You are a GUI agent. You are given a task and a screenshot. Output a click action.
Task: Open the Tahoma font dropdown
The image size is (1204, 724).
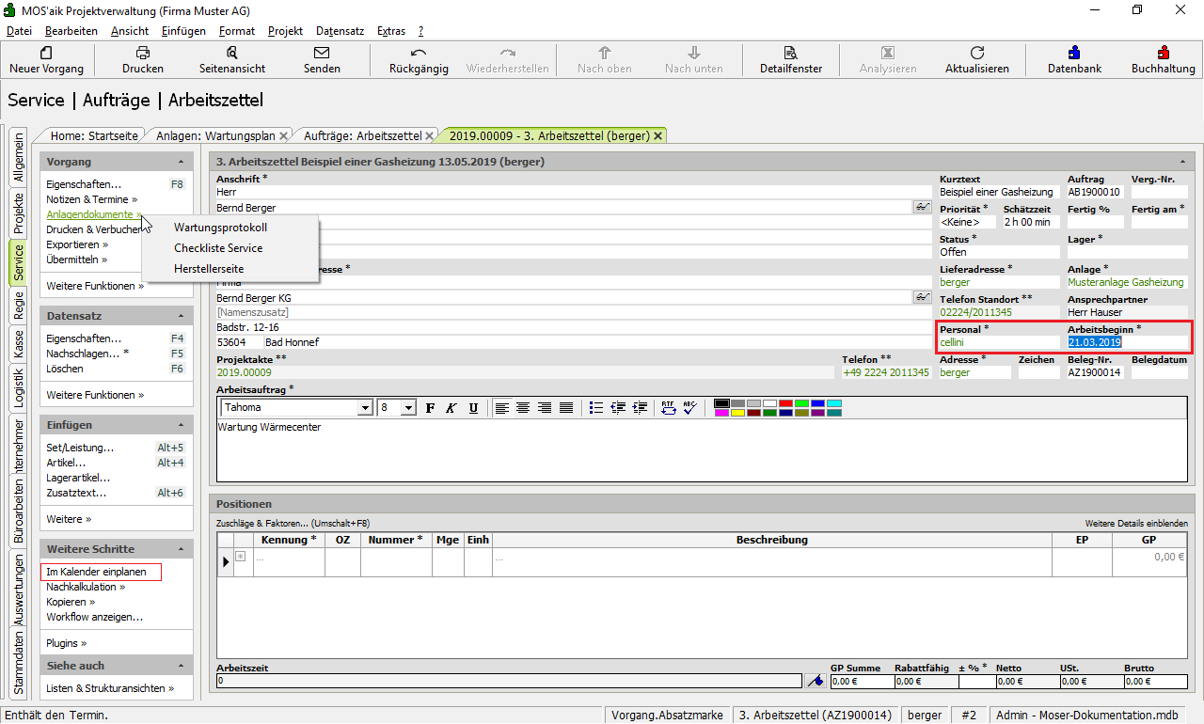tap(364, 408)
